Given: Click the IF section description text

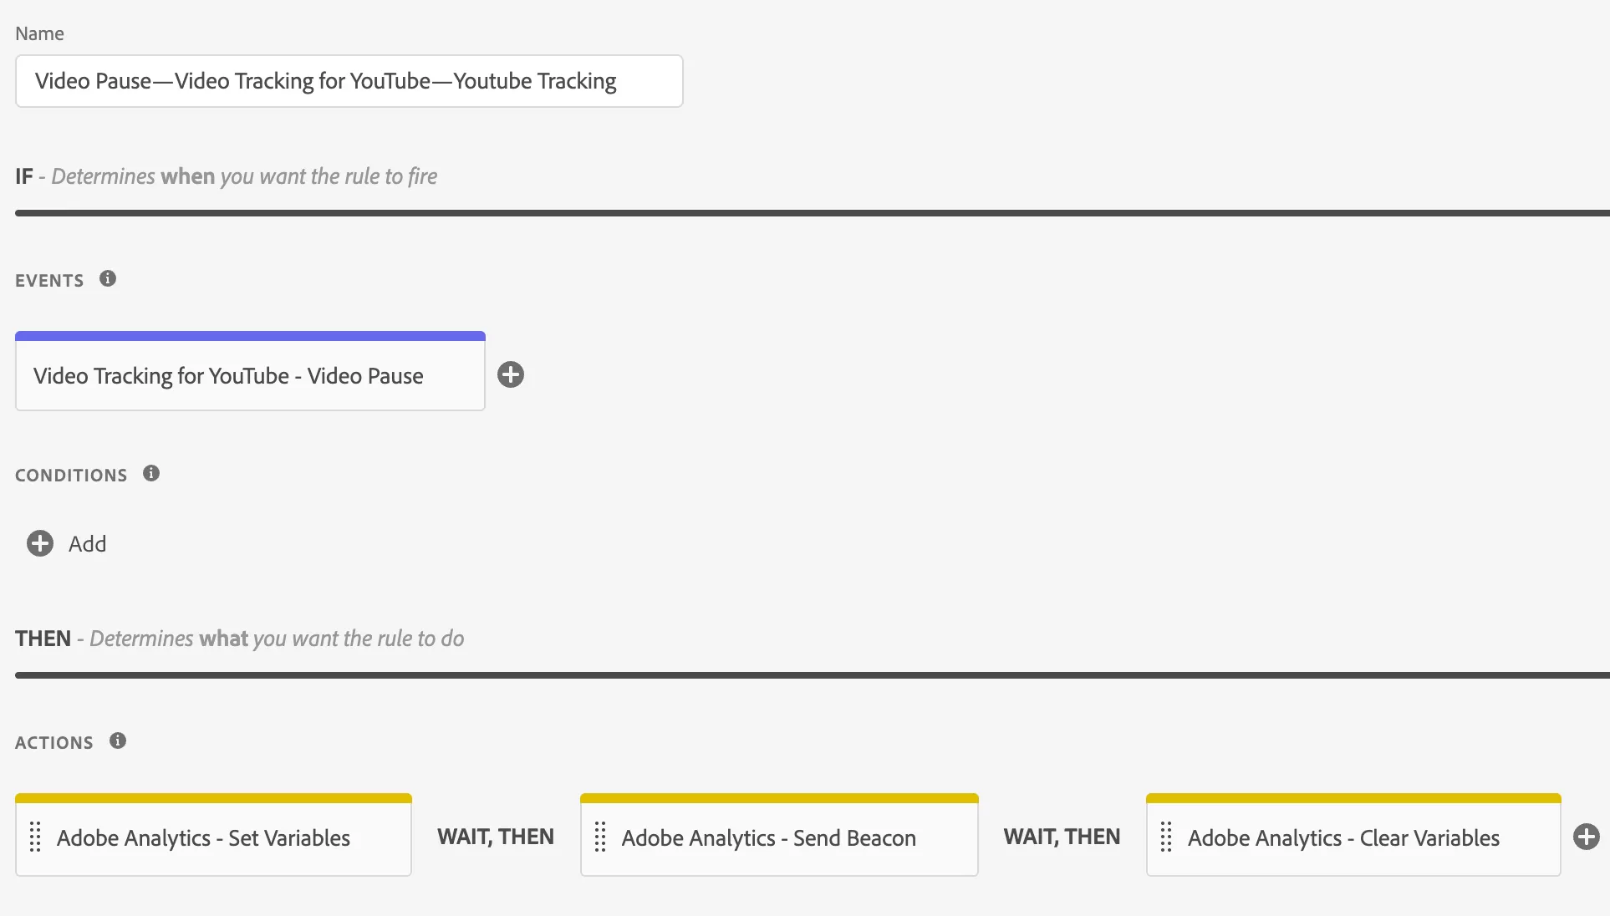Looking at the screenshot, I should click(x=244, y=176).
